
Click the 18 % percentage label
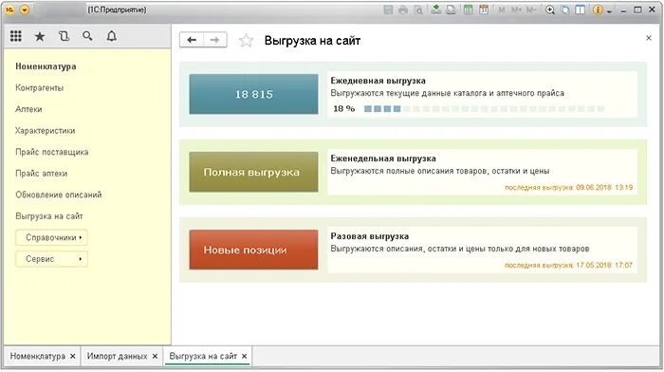coord(343,109)
